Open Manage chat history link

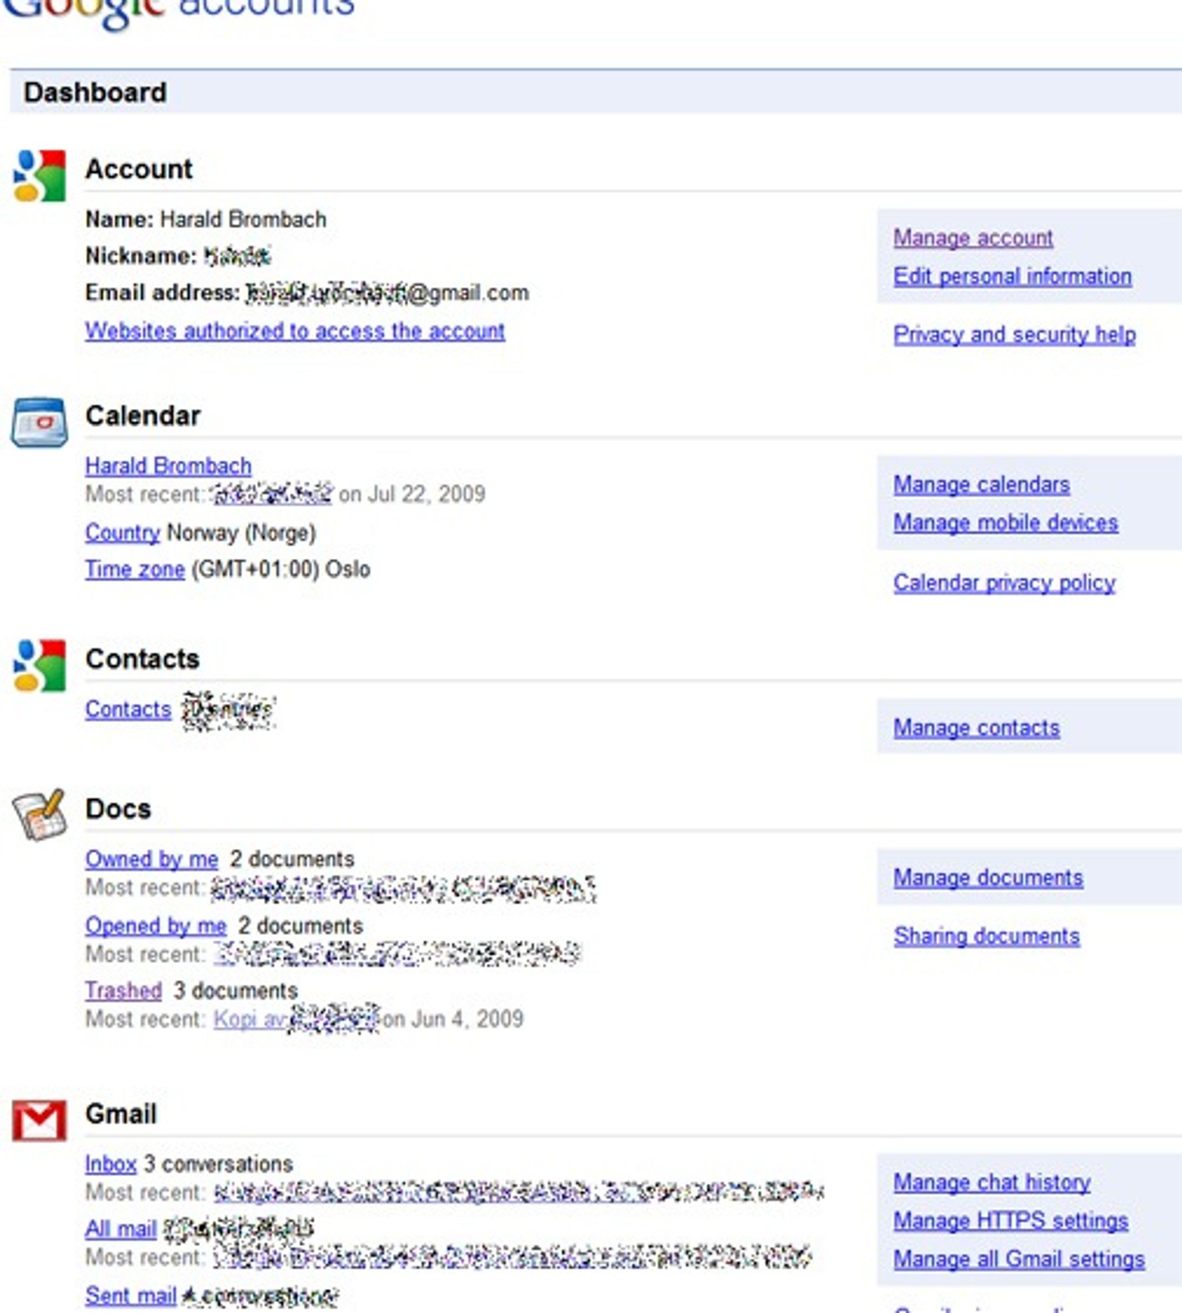pos(992,1182)
